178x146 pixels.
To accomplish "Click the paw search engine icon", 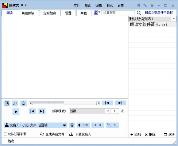I will click(96, 12).
